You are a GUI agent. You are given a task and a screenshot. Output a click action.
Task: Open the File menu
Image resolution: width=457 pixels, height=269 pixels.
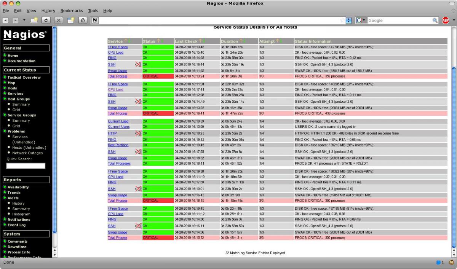pos(6,11)
